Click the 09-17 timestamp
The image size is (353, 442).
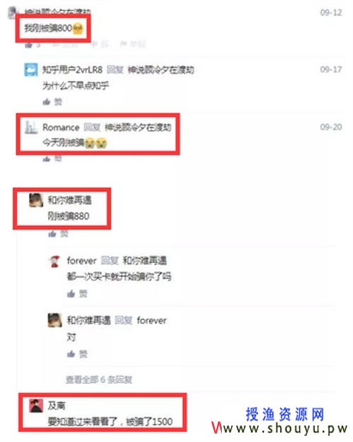pos(331,69)
